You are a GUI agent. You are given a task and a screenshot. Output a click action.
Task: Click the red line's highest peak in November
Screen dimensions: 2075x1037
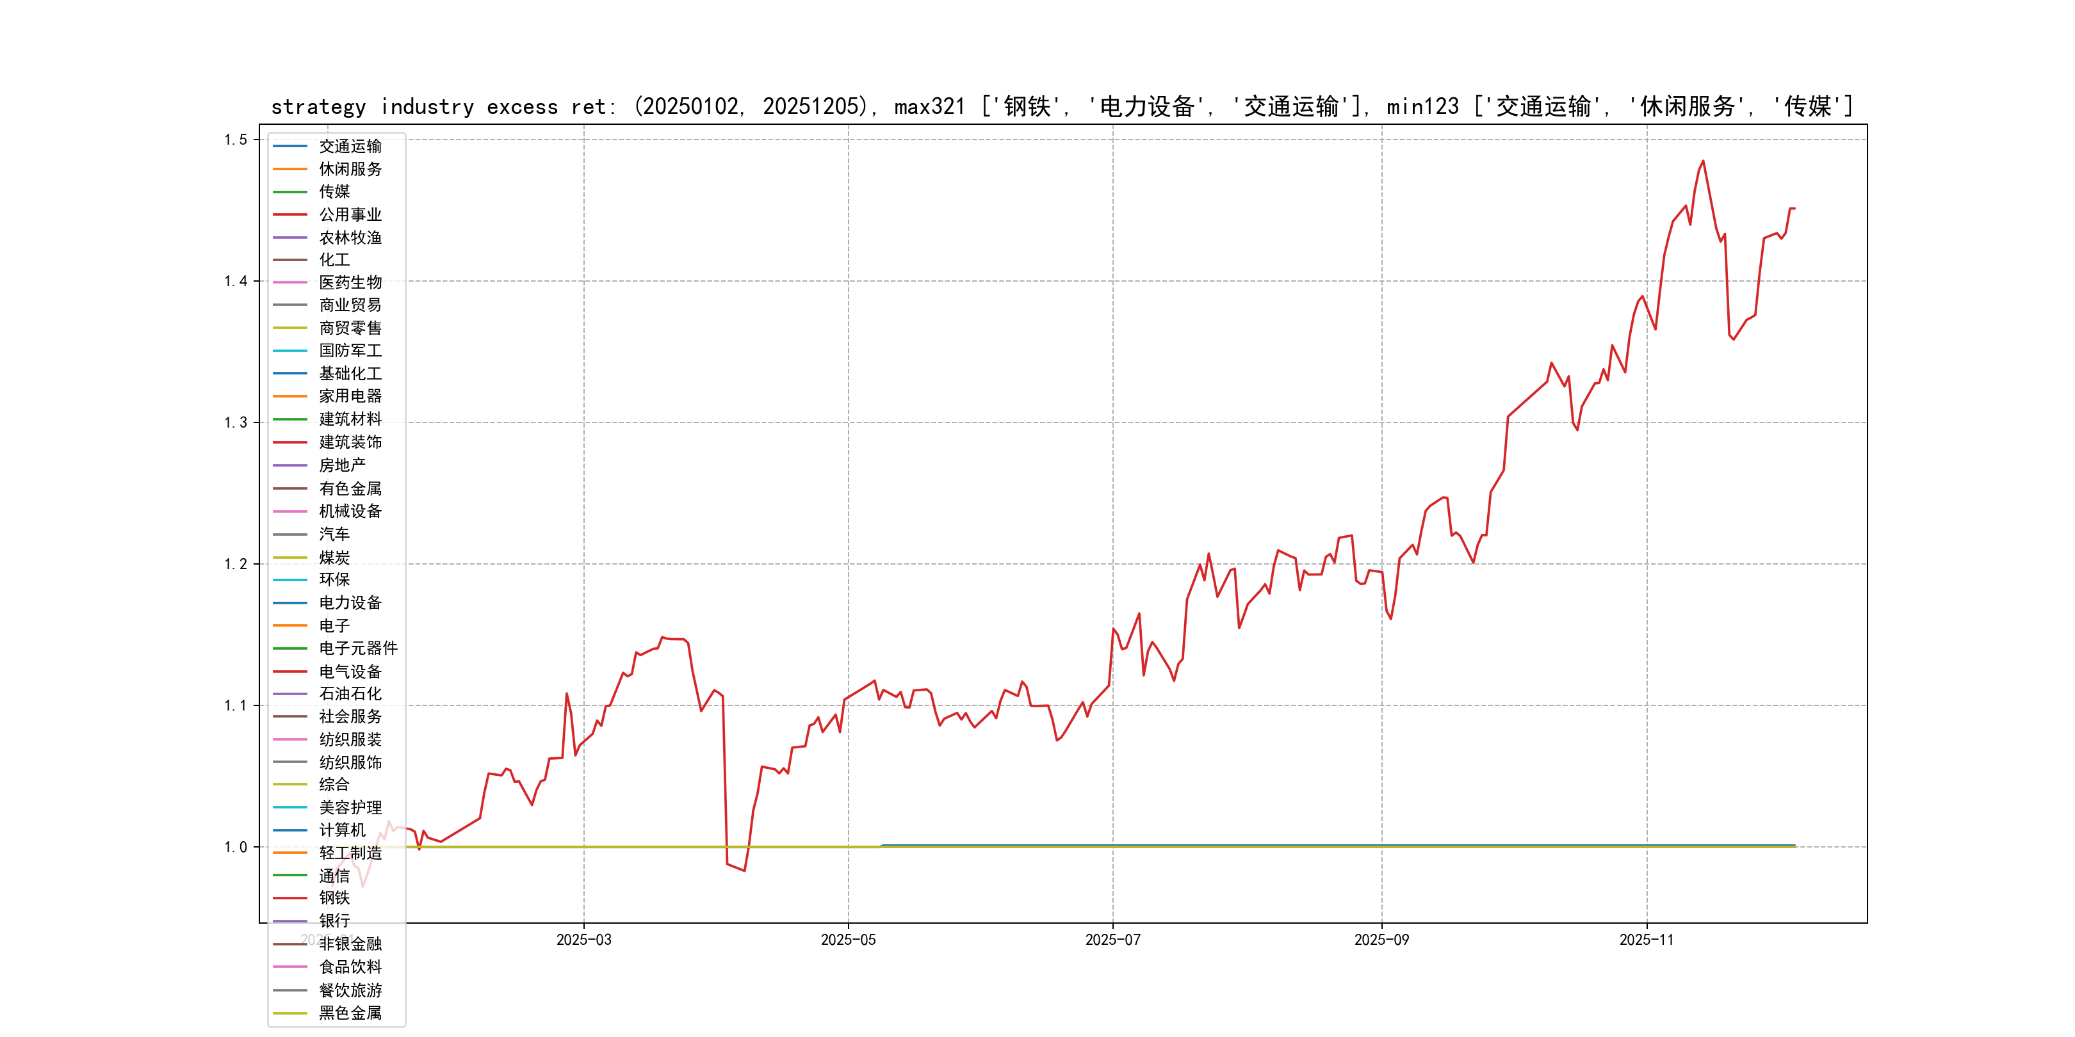[x=1703, y=162]
